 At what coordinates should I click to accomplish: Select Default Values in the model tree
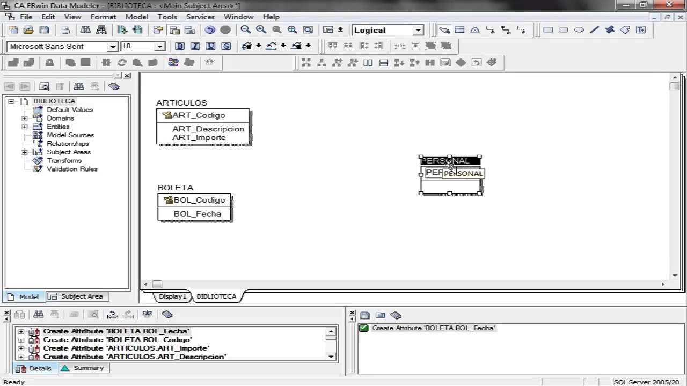tap(70, 109)
